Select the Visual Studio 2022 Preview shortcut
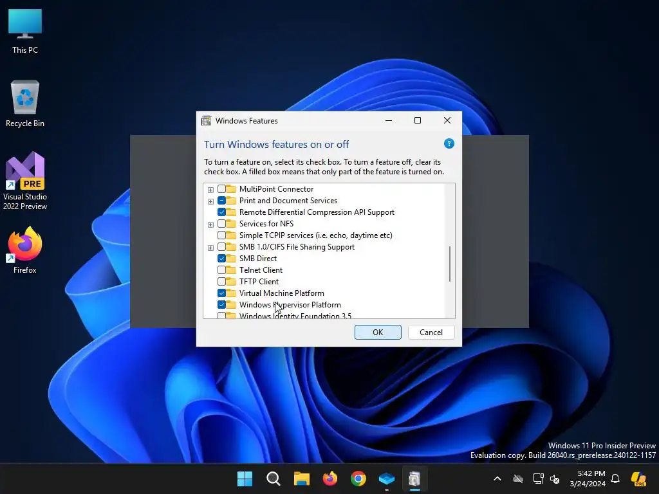 (x=25, y=181)
